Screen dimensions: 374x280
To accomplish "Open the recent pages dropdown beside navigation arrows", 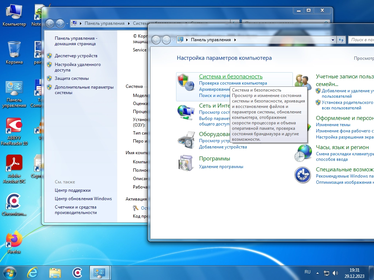I will pyautogui.click(x=173, y=40).
